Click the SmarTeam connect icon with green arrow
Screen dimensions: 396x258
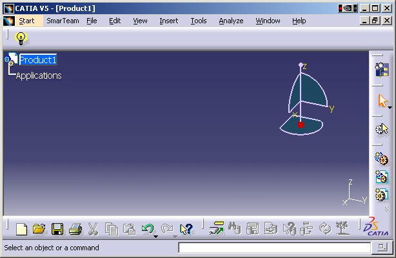coord(217,228)
